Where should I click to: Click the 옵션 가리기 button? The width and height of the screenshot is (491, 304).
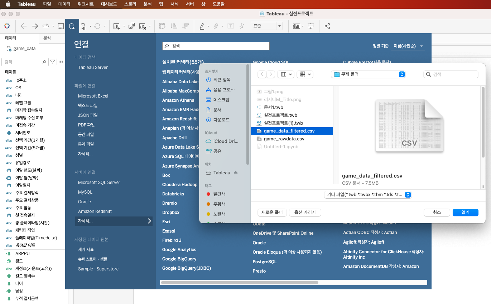tap(305, 212)
